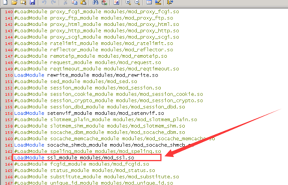
Task: Zoom in with magnifier plus icon
Action: (128, 2)
